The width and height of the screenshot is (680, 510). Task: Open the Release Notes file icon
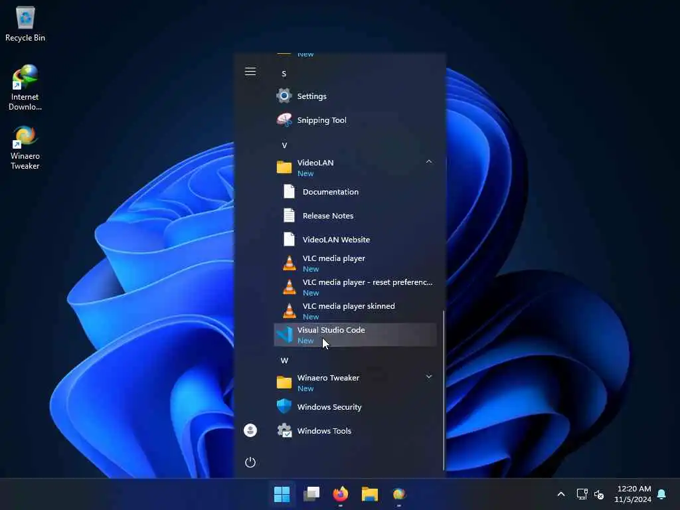pos(290,216)
